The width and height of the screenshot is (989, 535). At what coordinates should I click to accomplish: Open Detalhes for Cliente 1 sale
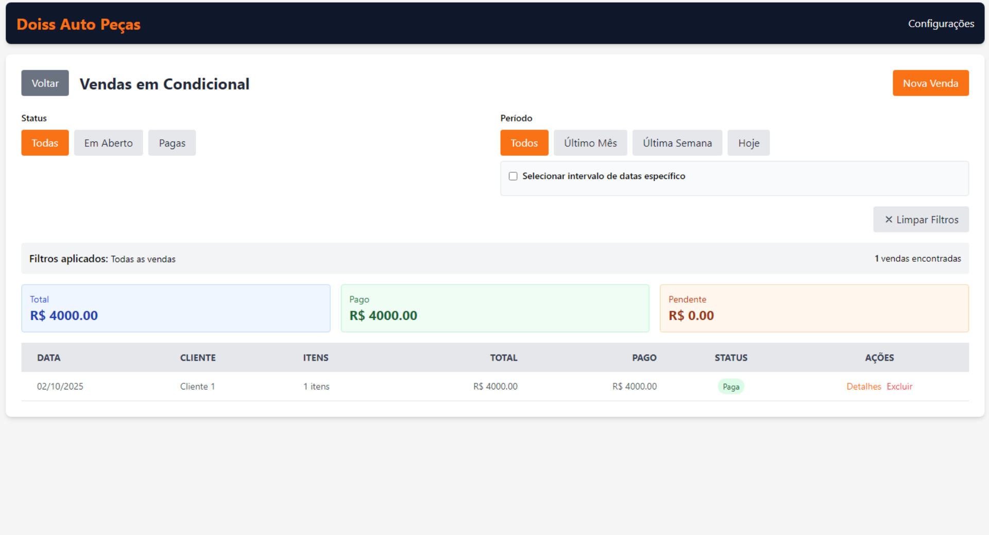click(x=863, y=386)
